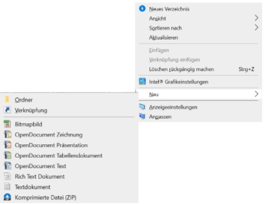264x204 pixels.
Task: Click the Neues Verzeichnis blue icon
Action: click(142, 8)
